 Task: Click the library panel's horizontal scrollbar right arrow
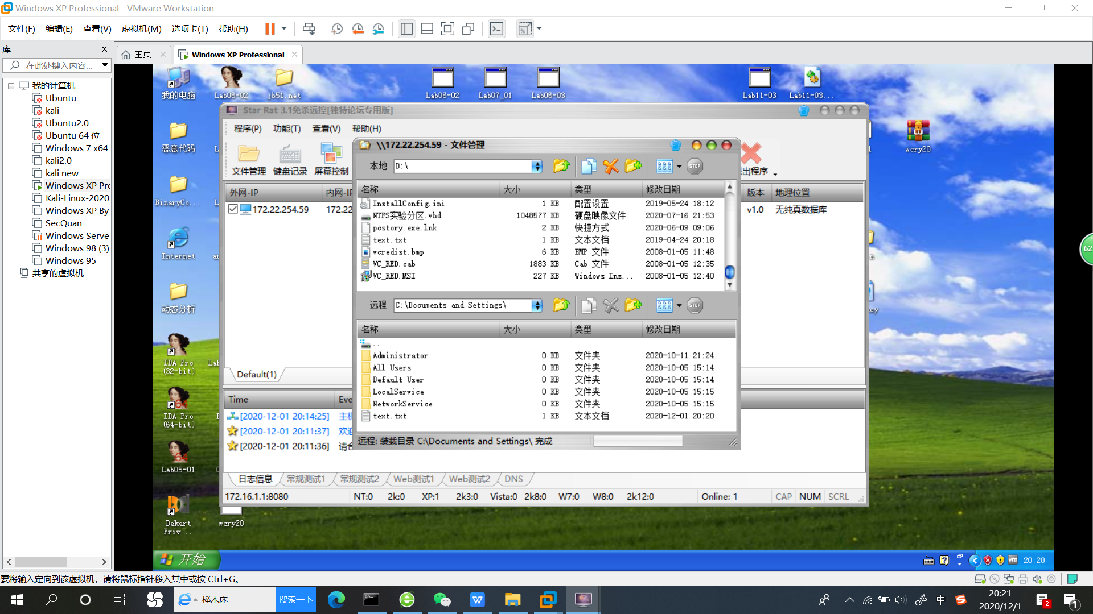104,562
